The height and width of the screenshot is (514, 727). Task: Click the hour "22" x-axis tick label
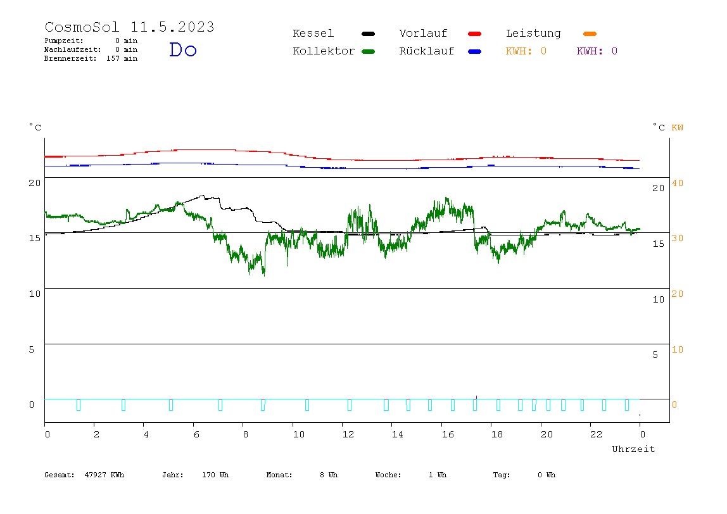[x=597, y=435]
